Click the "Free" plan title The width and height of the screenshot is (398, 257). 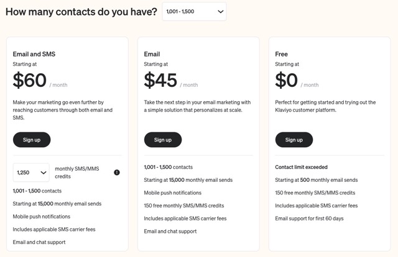[281, 54]
